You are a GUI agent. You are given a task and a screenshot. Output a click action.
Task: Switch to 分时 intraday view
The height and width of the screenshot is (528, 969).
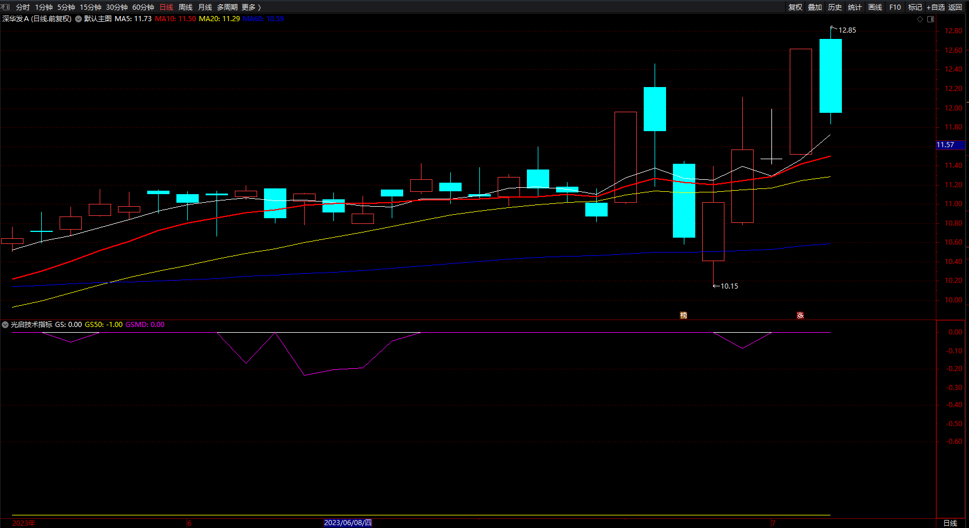tap(23, 7)
